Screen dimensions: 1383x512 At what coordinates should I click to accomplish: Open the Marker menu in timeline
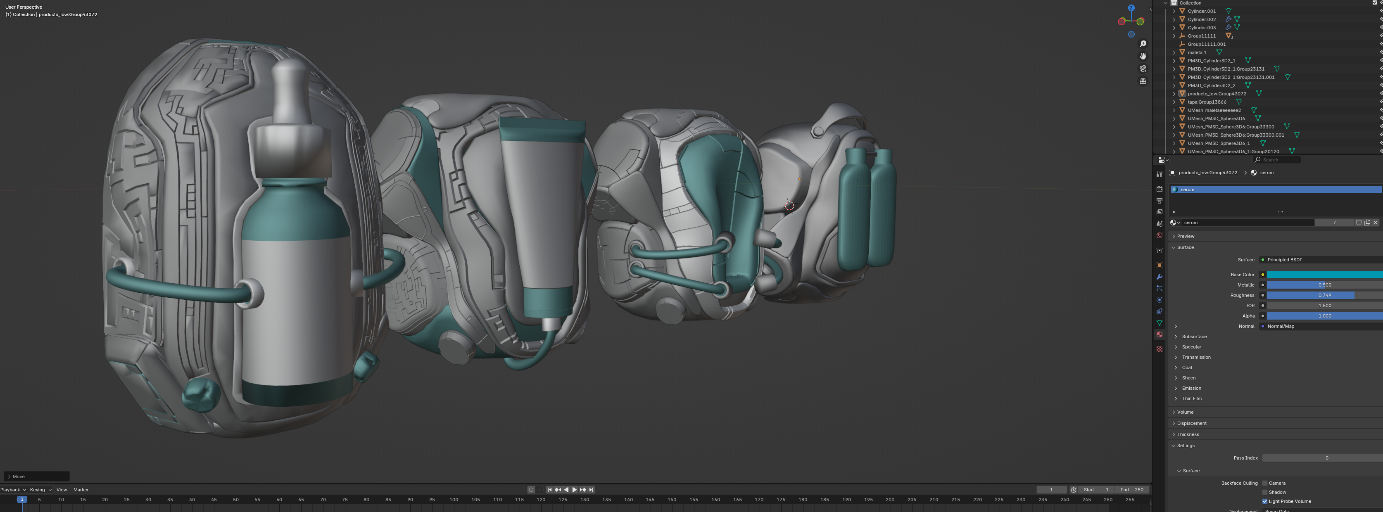click(x=81, y=489)
